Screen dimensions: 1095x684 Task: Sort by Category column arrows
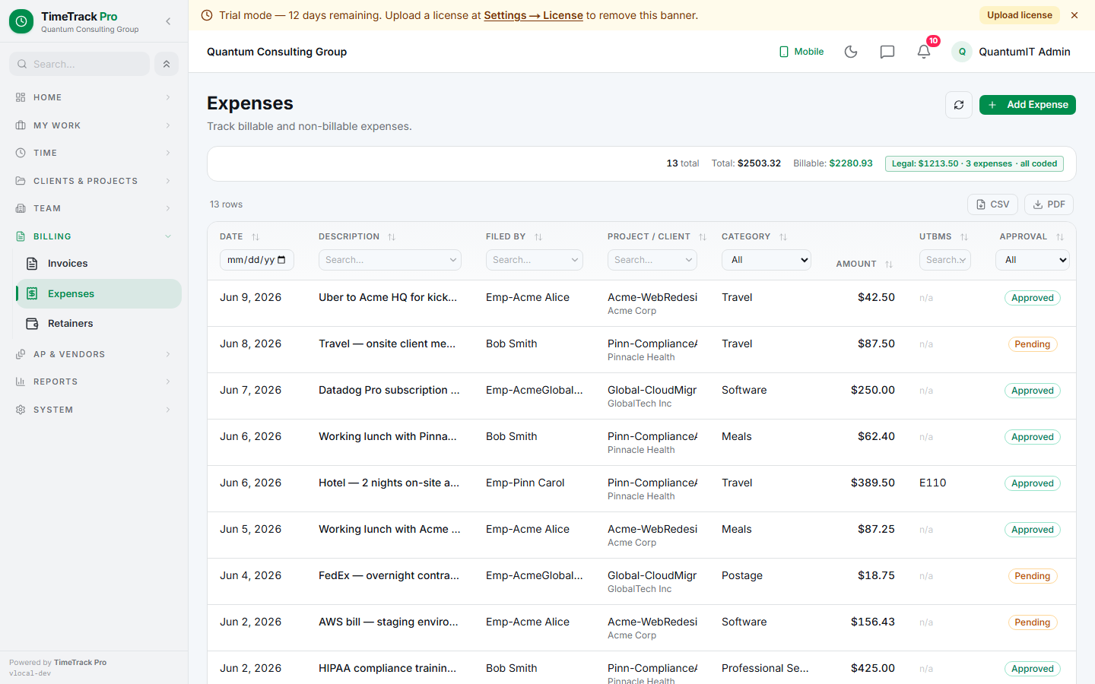783,237
